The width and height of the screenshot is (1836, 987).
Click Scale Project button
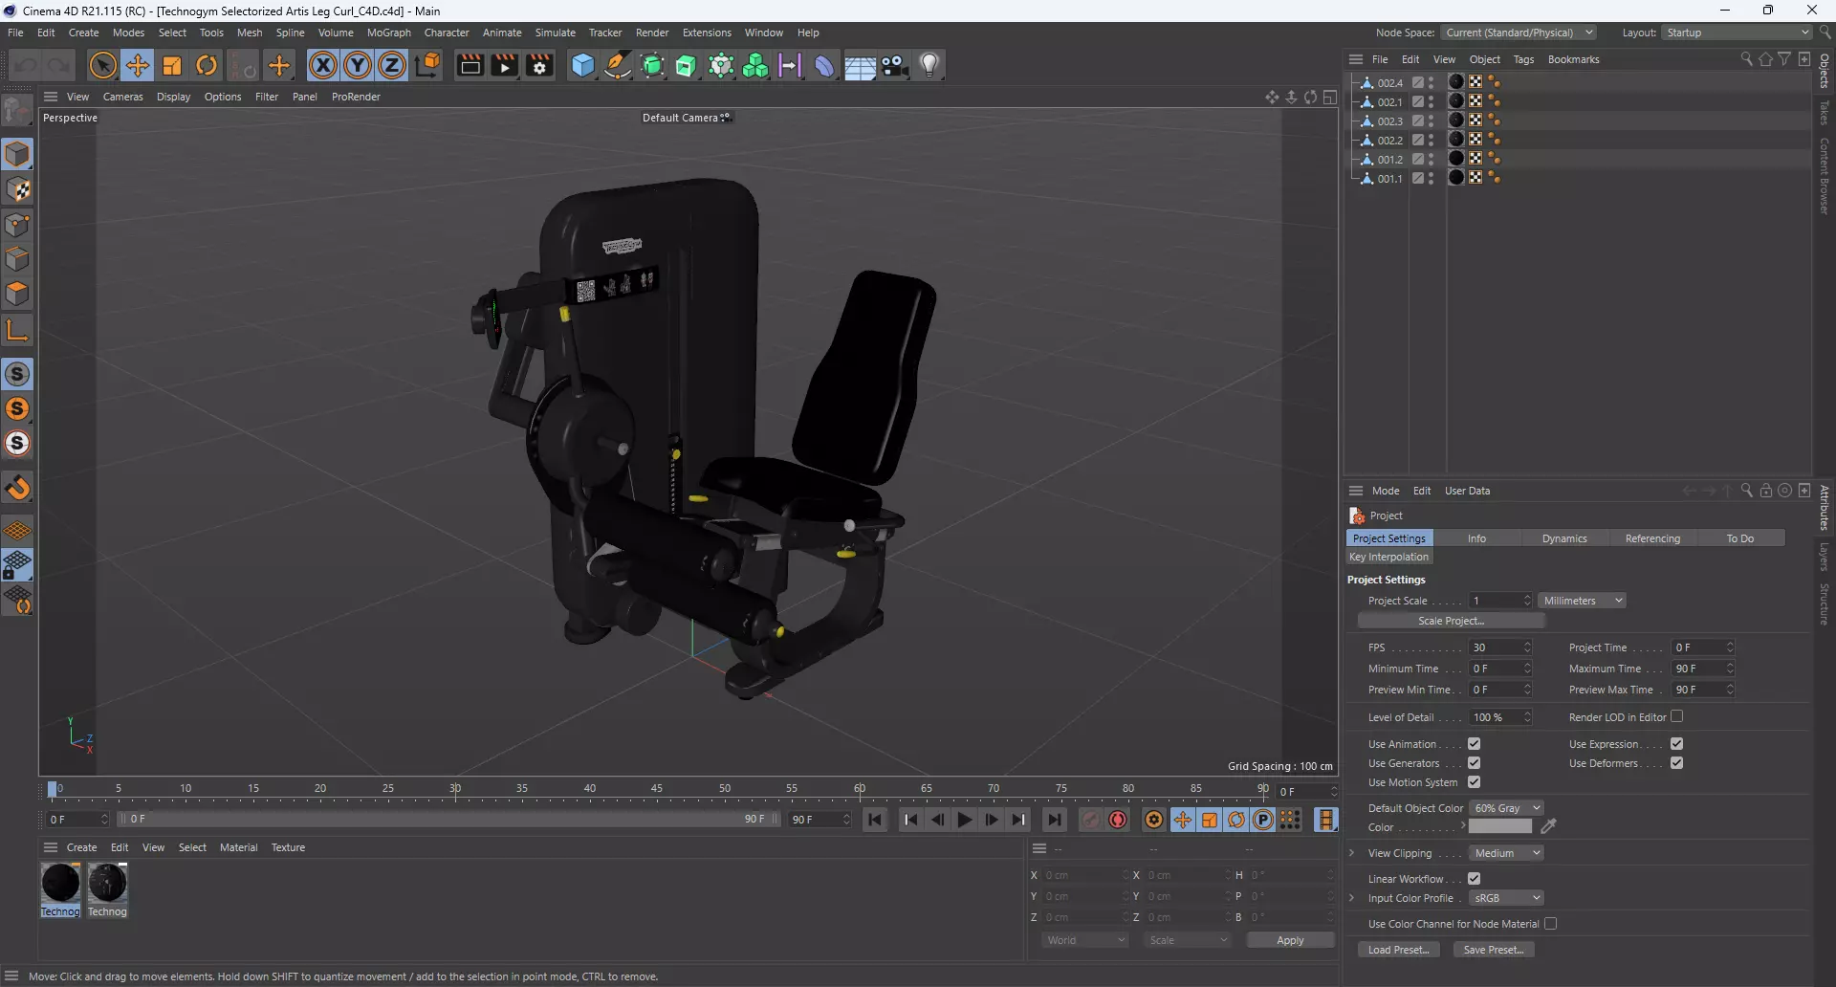click(x=1451, y=621)
